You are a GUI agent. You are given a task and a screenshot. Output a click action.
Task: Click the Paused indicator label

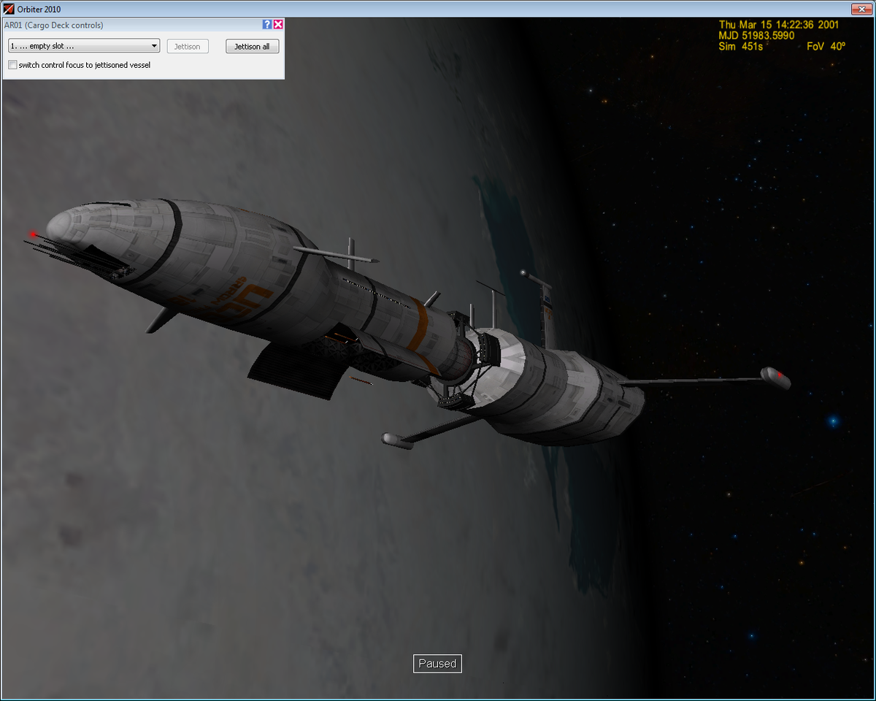point(437,663)
